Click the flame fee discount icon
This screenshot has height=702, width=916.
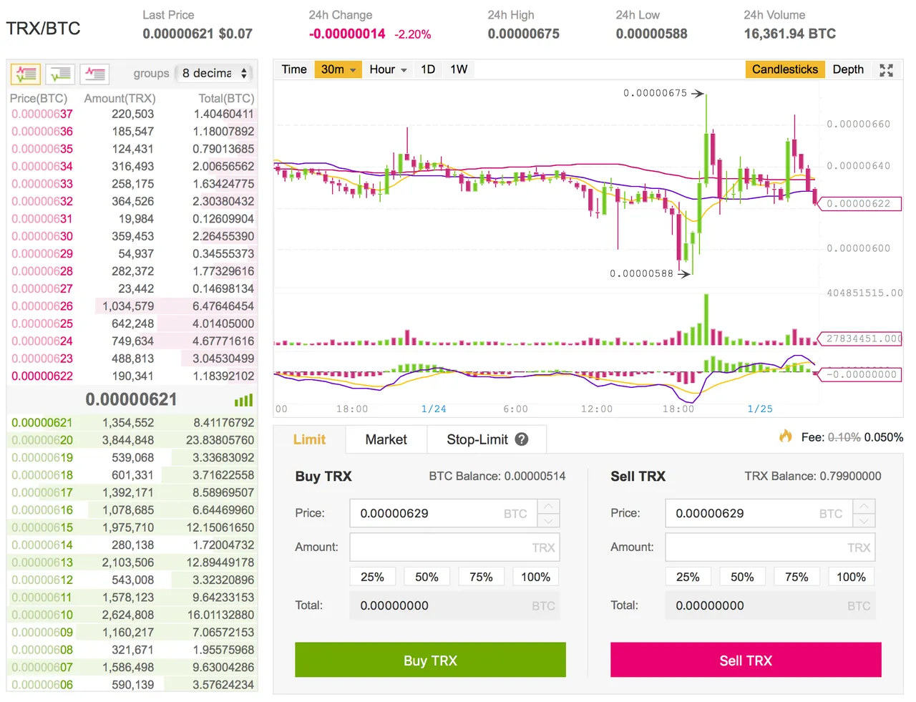(786, 436)
